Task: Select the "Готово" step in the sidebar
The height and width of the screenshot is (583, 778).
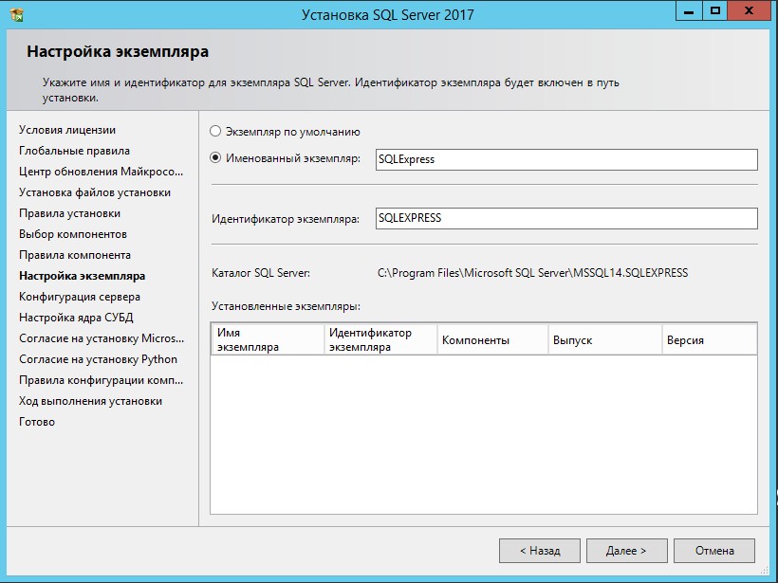Action: pos(37,422)
